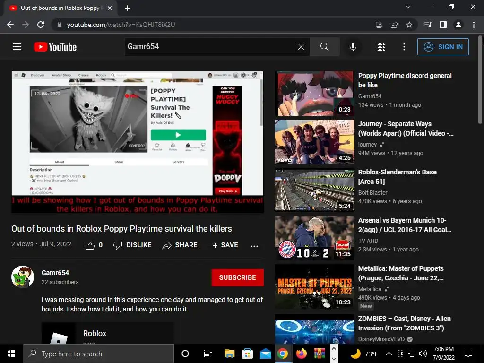Open Task View on taskbar
Viewport: 484px width, 363px height.
(x=208, y=354)
